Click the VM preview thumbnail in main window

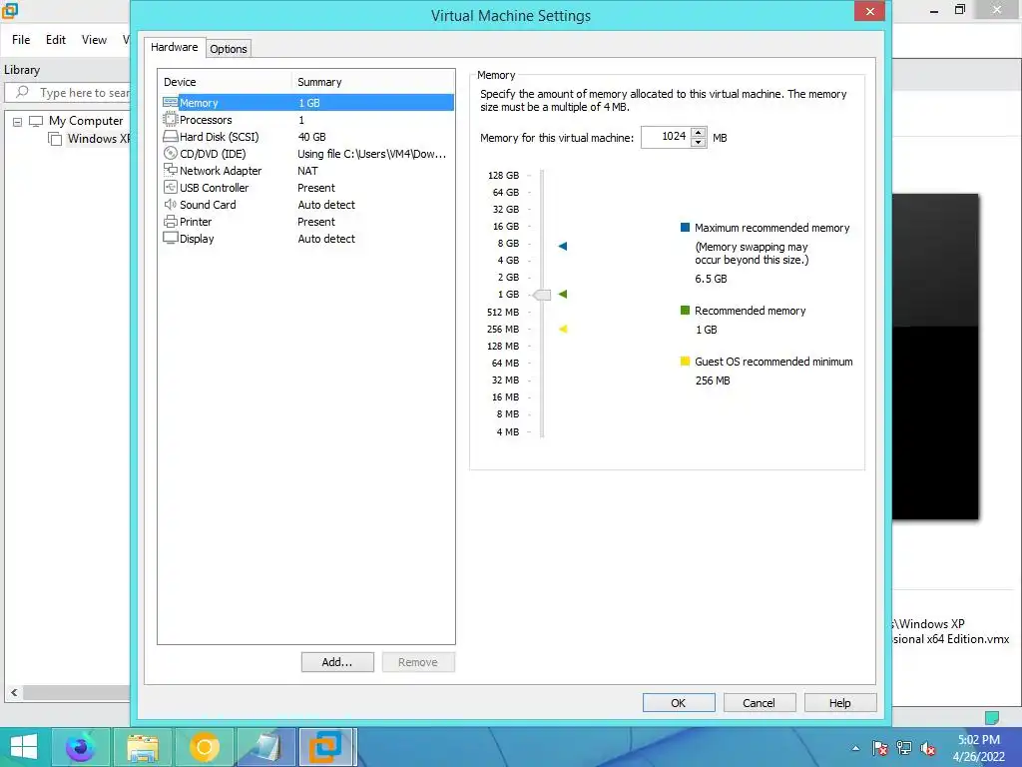click(x=935, y=357)
